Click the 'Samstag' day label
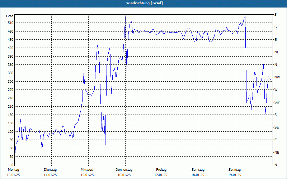Image resolution: width=287 pixels, height=179 pixels. point(198,170)
